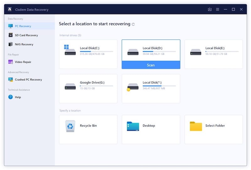Select PC Recovery in the sidebar

click(x=23, y=26)
